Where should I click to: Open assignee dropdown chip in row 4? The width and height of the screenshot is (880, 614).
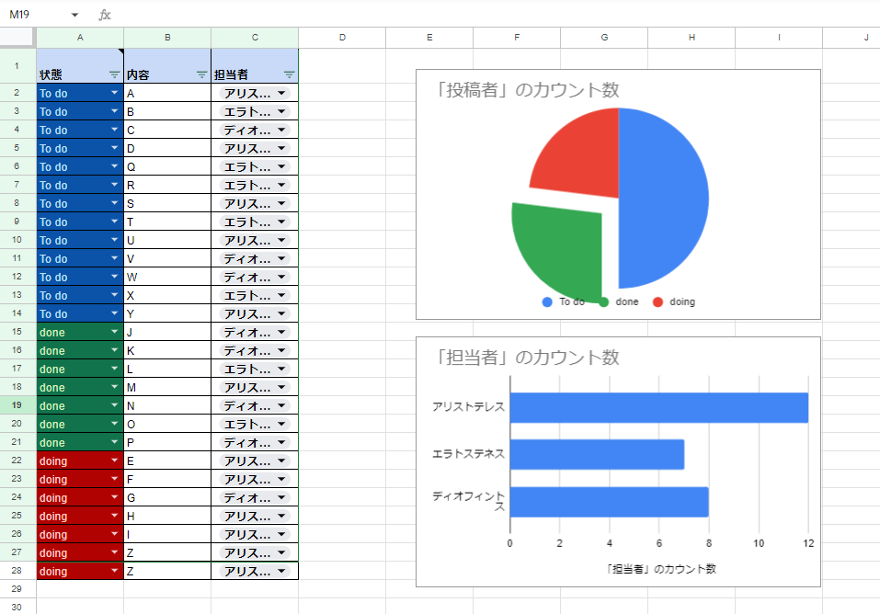pos(255,131)
